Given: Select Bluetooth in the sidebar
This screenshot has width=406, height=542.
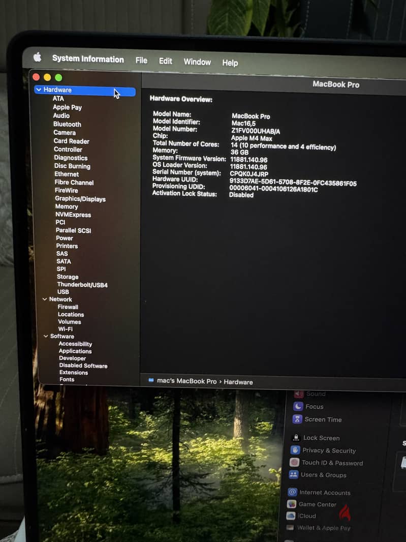Looking at the screenshot, I should tap(68, 124).
